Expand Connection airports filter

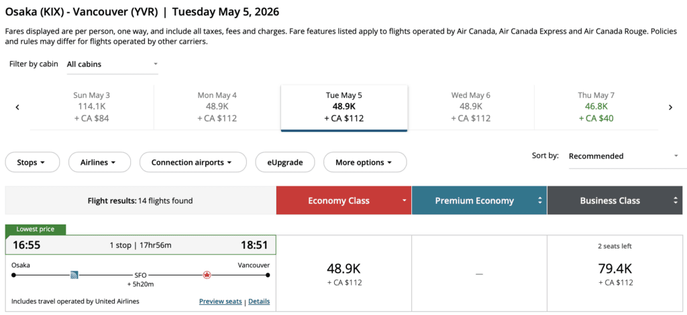191,162
